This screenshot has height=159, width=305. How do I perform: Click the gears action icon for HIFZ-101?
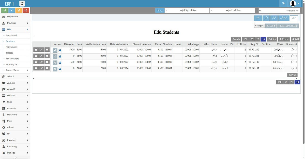coord(55,69)
